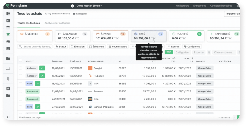Click the clipboard sidebar icon

click(x=8, y=88)
